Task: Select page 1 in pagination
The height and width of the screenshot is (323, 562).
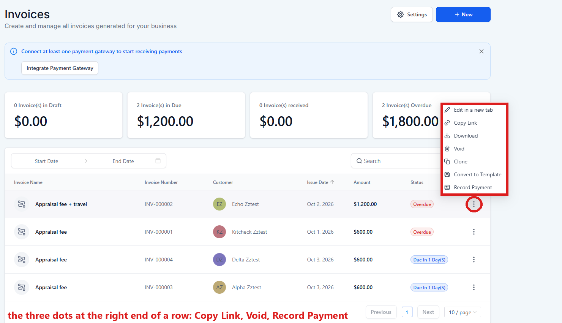Action: click(x=407, y=312)
